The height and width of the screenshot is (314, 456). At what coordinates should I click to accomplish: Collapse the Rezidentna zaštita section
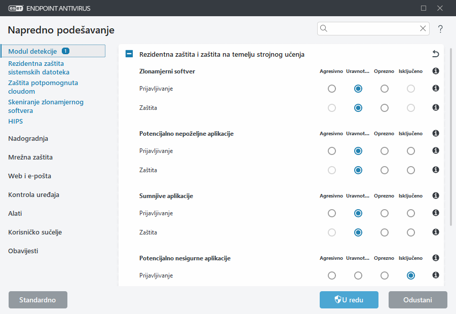click(129, 54)
